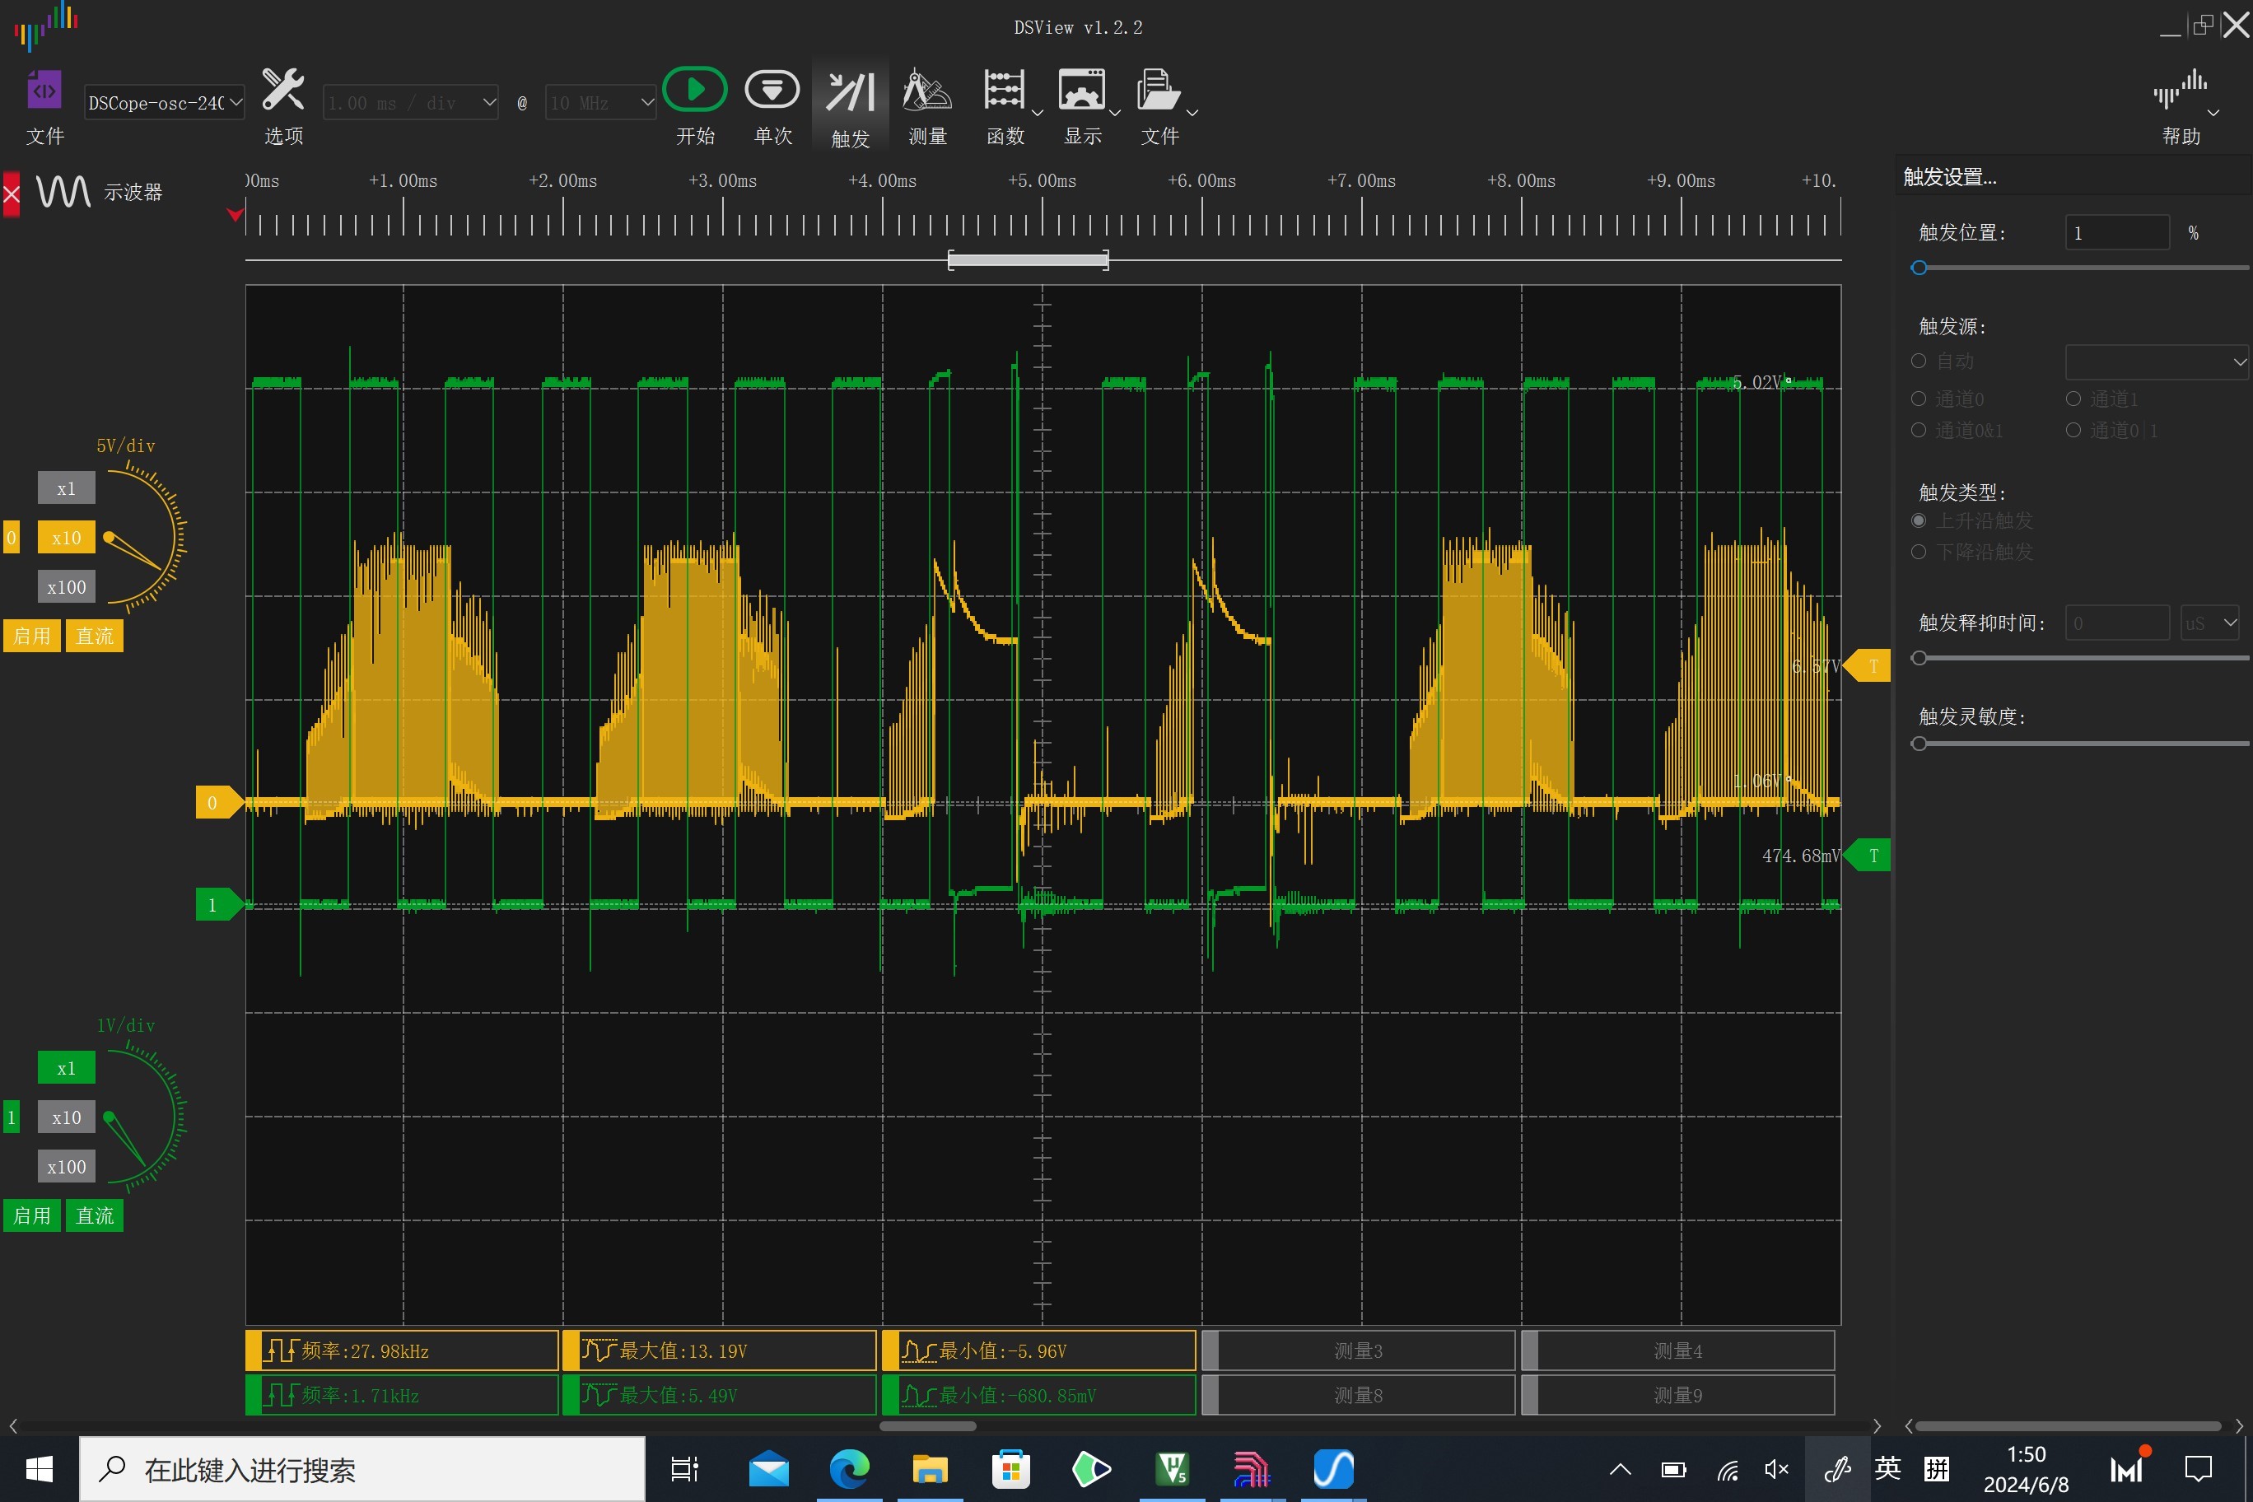
Task: Click the Single capture (单次) icon
Action: [x=772, y=91]
